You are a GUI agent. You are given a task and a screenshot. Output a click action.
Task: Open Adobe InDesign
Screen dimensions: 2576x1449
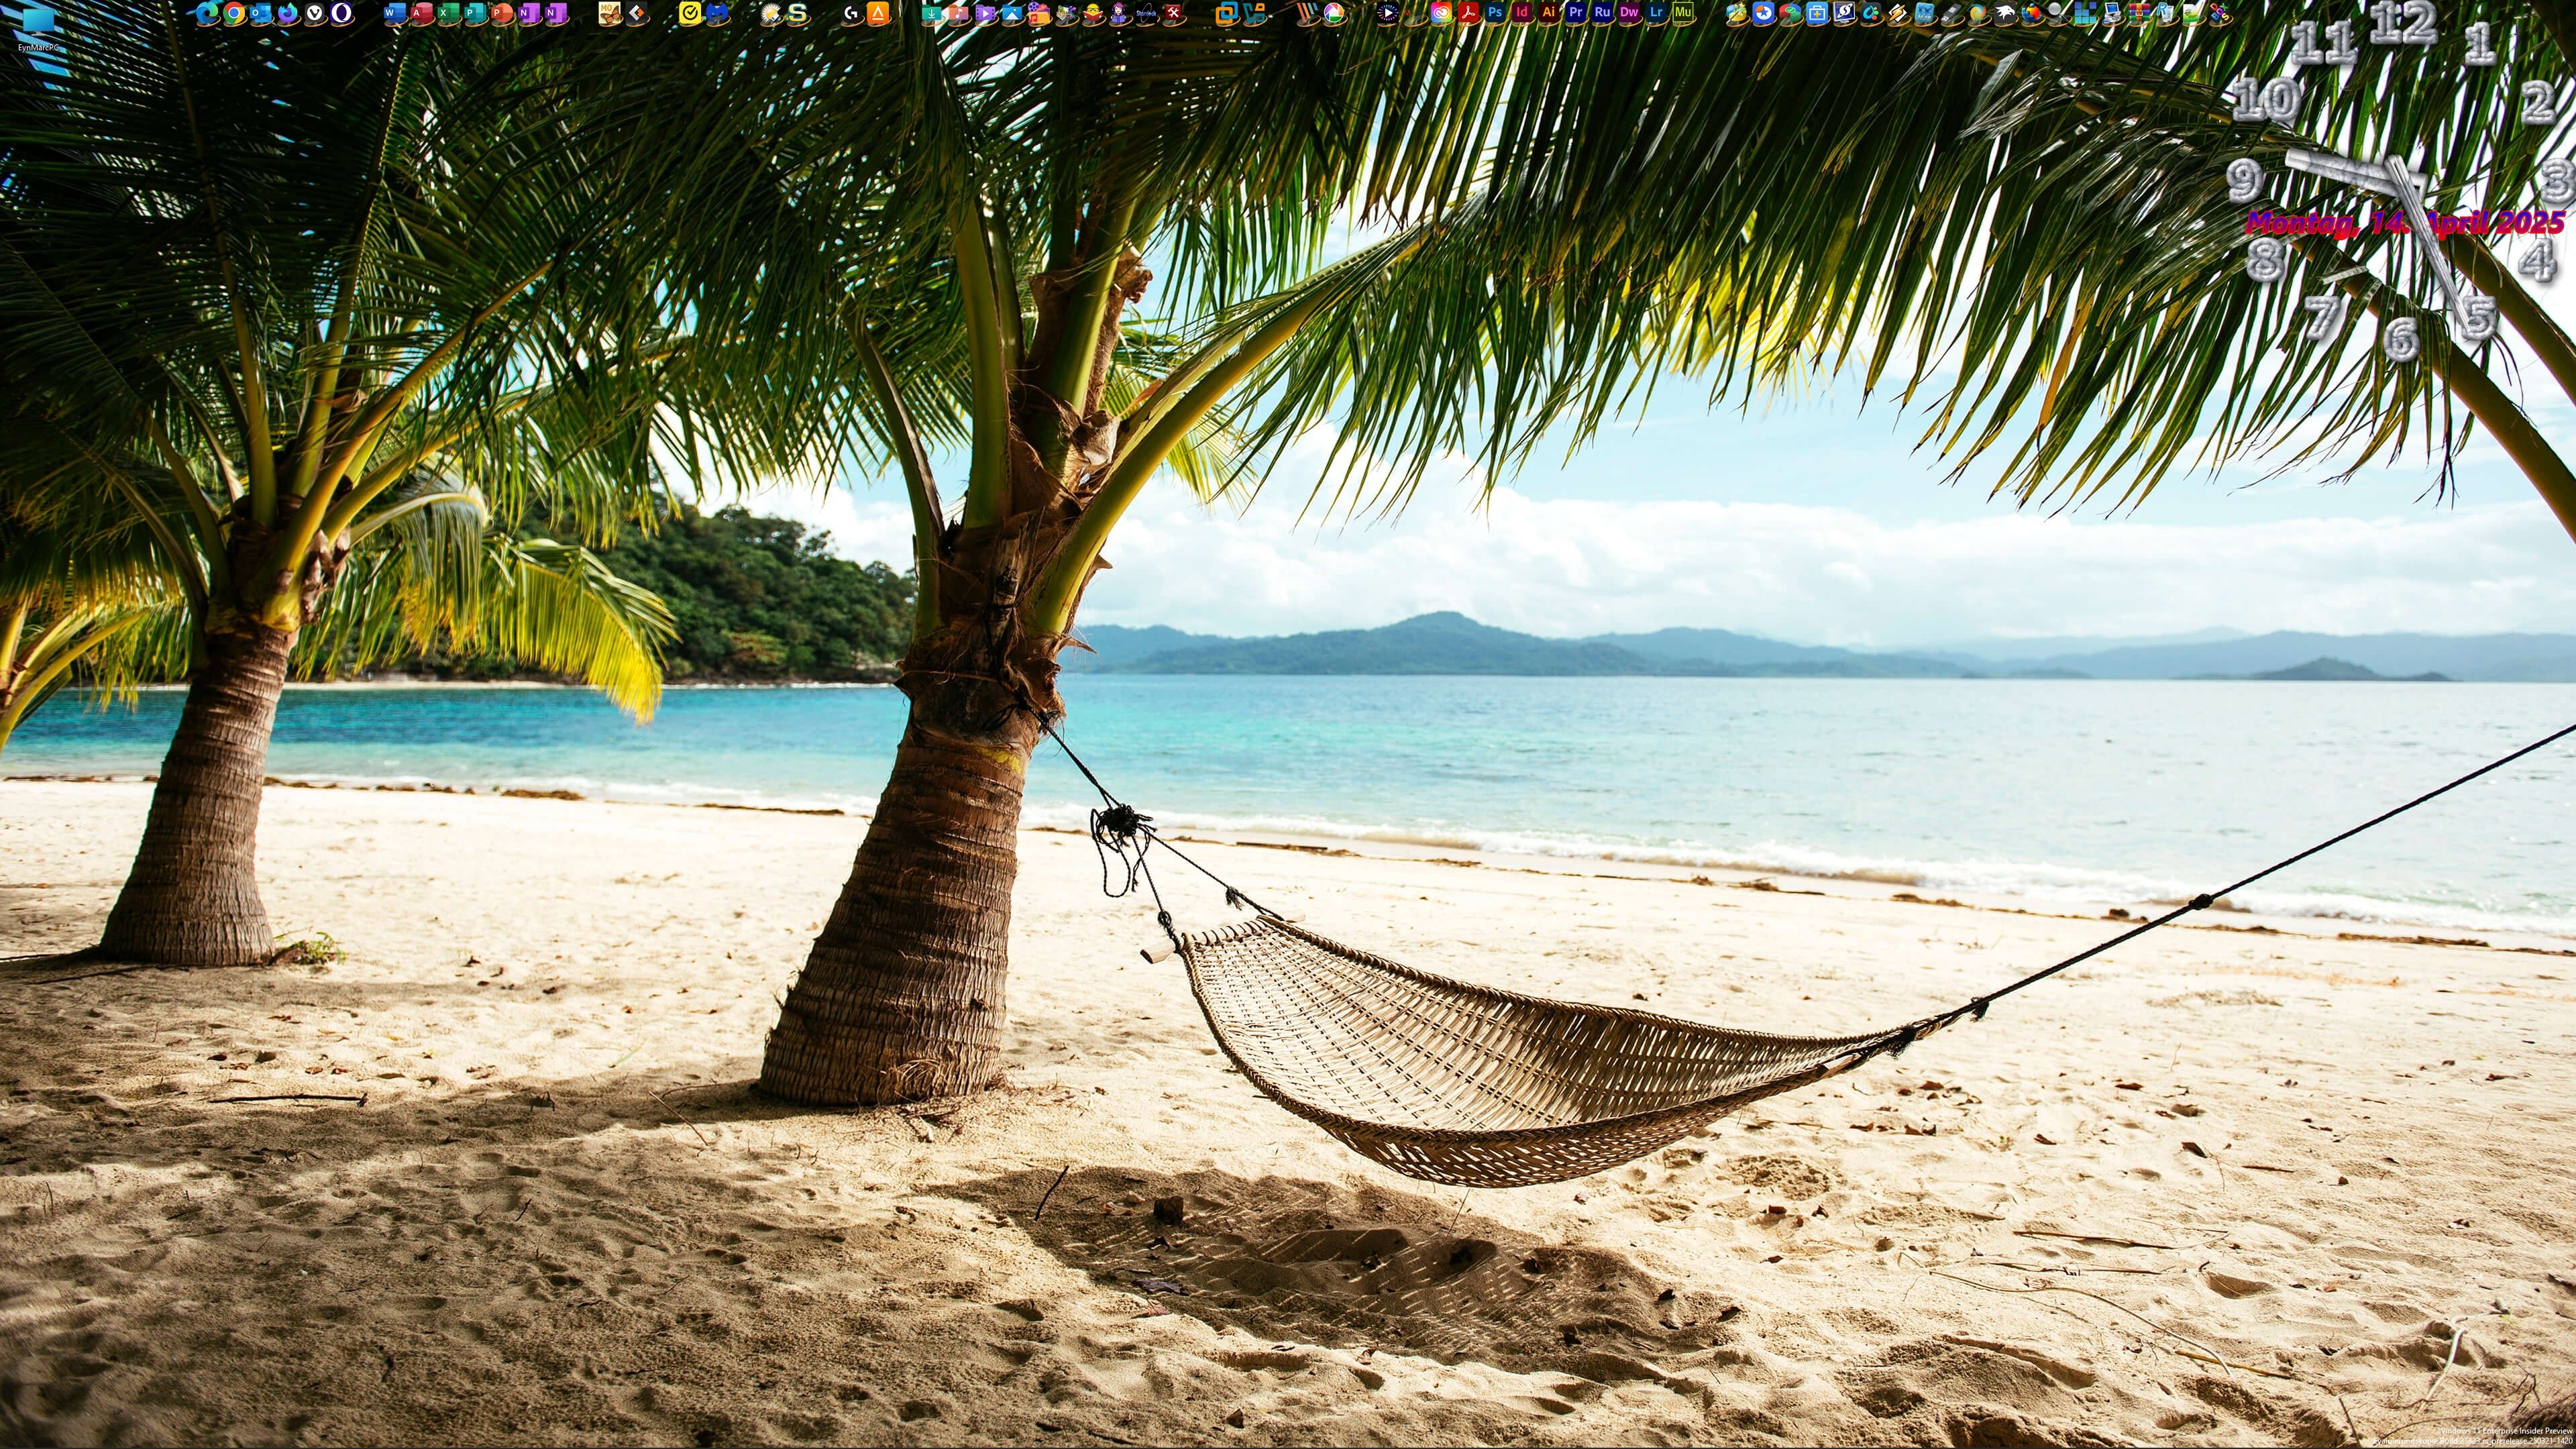point(1522,14)
